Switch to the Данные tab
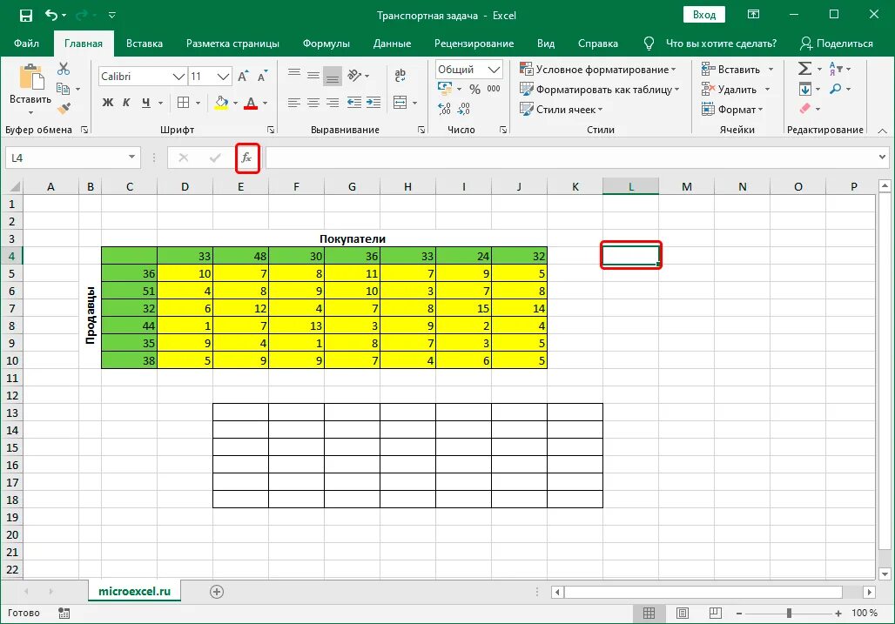895x624 pixels. [x=392, y=44]
